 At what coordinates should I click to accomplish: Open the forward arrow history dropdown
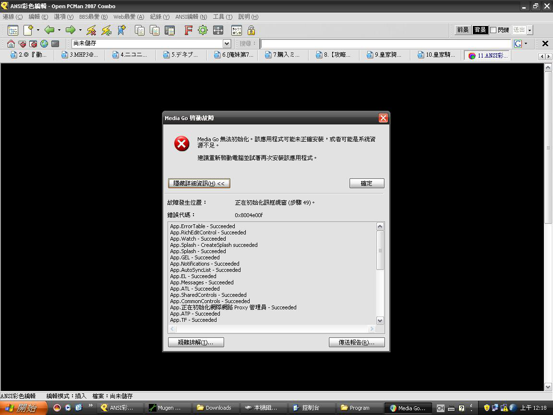click(80, 30)
